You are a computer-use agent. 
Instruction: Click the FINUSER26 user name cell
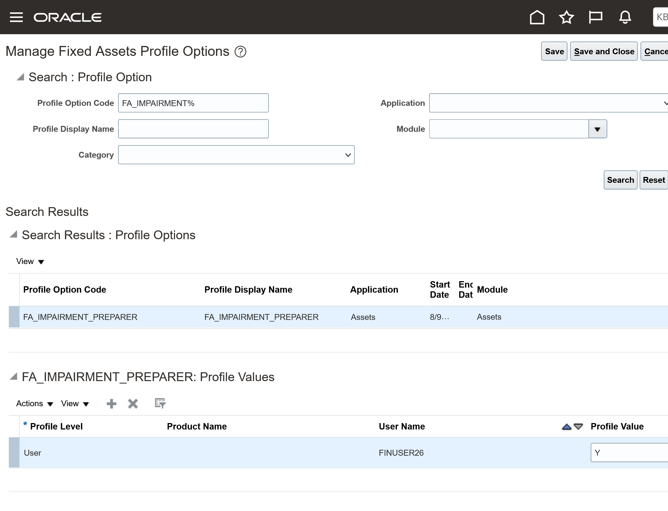(401, 452)
